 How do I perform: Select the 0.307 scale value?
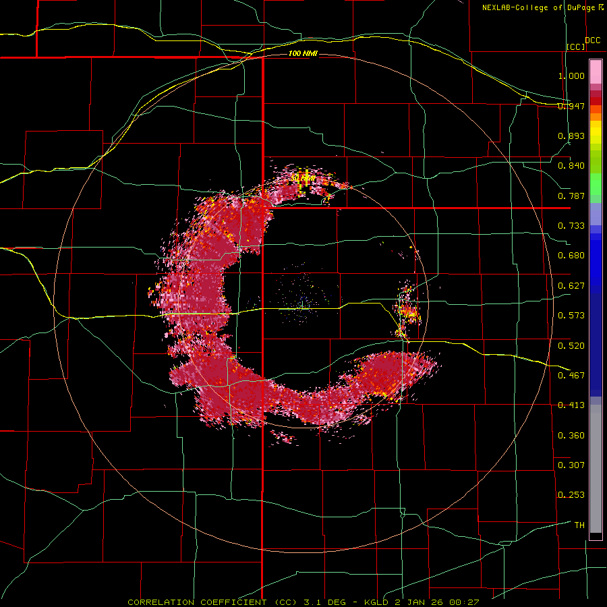click(571, 465)
